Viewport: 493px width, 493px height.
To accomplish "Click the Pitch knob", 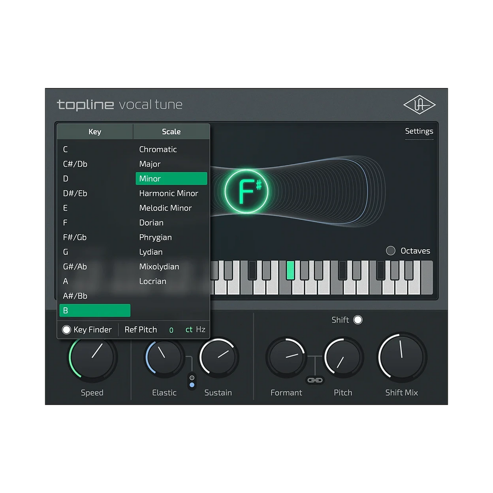I will (x=343, y=357).
